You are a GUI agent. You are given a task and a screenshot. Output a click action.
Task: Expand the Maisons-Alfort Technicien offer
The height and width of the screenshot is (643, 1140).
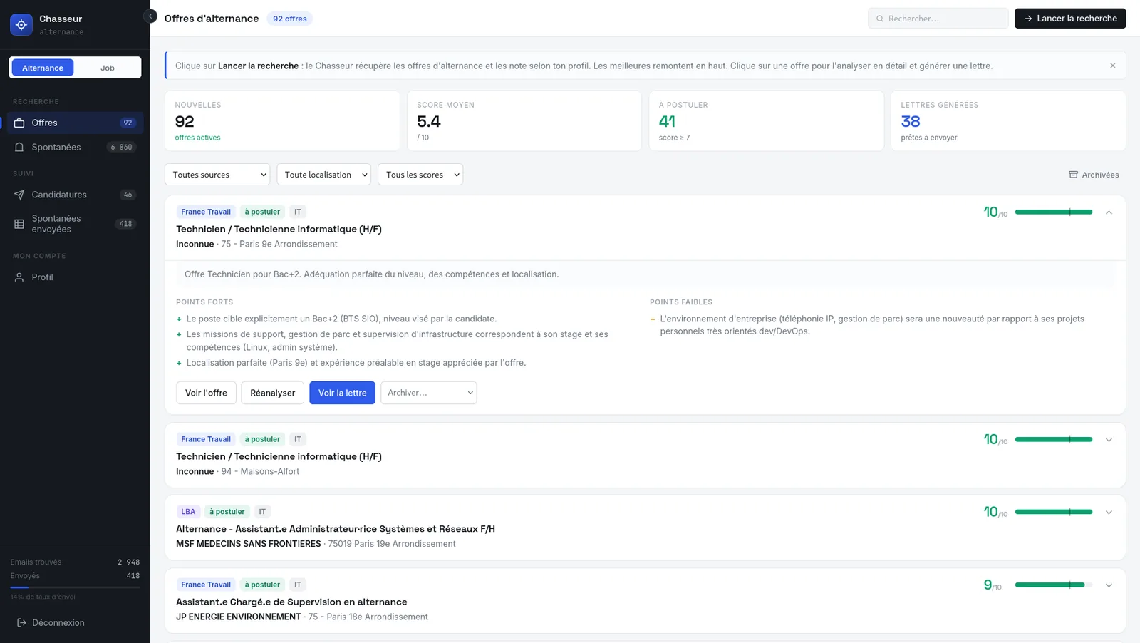pyautogui.click(x=1109, y=440)
